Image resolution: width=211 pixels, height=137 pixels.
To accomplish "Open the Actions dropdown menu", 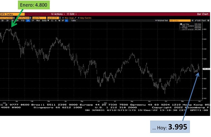I will coord(59,14).
